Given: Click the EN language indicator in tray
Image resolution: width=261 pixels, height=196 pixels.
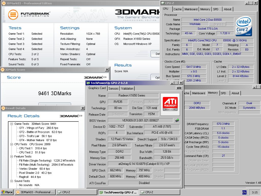Looking at the screenshot, I should pos(244,192).
